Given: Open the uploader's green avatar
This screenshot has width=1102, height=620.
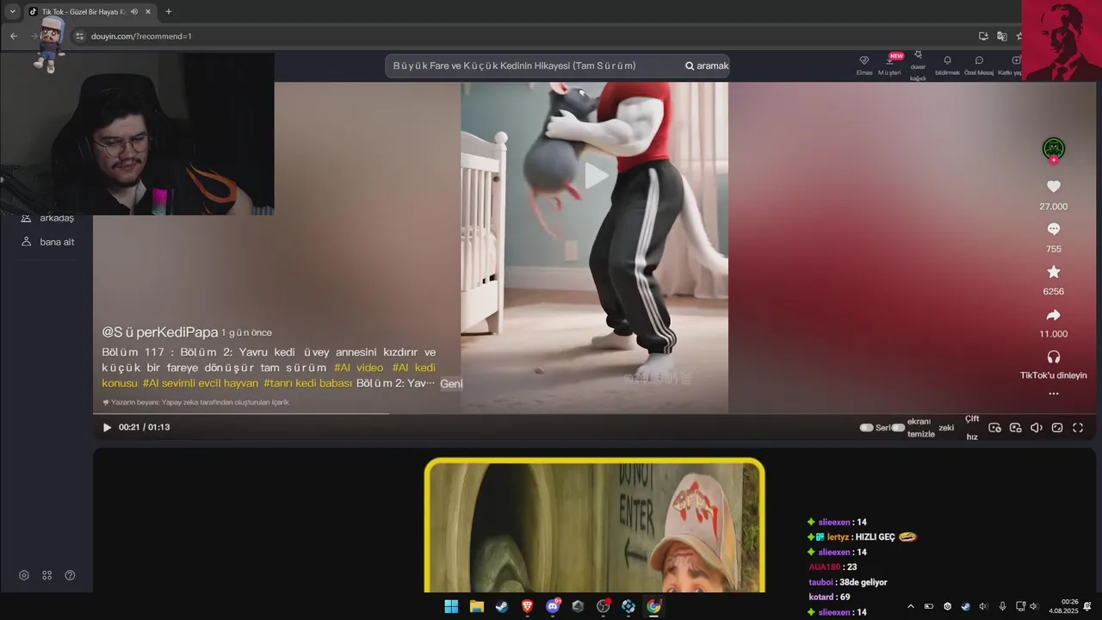Looking at the screenshot, I should 1053,149.
